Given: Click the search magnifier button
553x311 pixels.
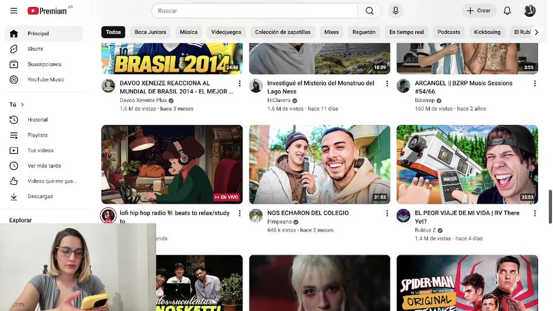Looking at the screenshot, I should [369, 11].
